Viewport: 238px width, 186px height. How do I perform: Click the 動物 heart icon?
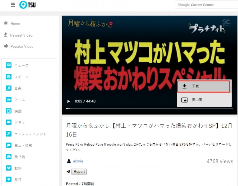pyautogui.click(x=9, y=168)
